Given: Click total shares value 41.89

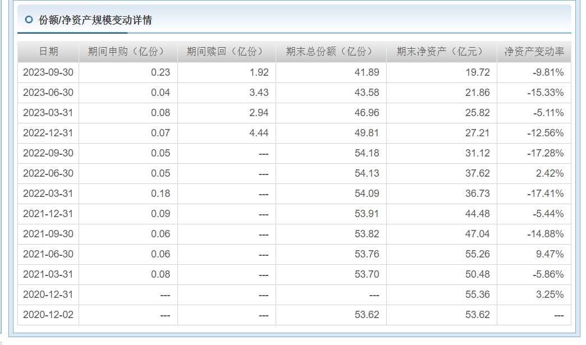Looking at the screenshot, I should pyautogui.click(x=367, y=72).
